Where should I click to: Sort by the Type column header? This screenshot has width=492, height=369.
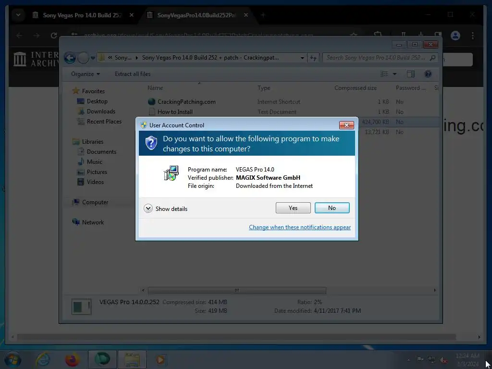point(264,88)
